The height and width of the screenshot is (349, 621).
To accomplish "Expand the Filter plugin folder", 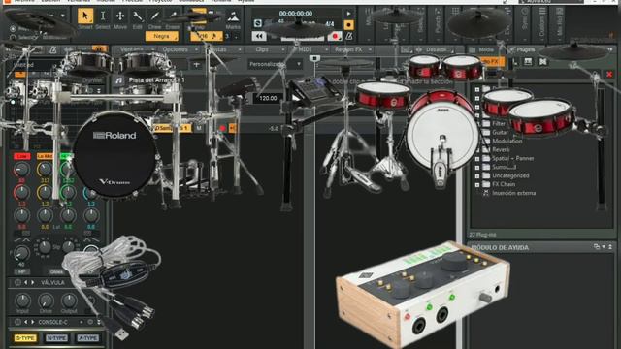I will point(477,124).
